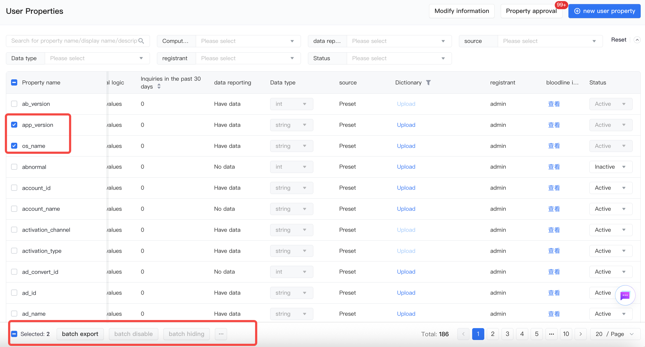Open the more batch actions ellipsis
This screenshot has height=347, width=645.
221,334
